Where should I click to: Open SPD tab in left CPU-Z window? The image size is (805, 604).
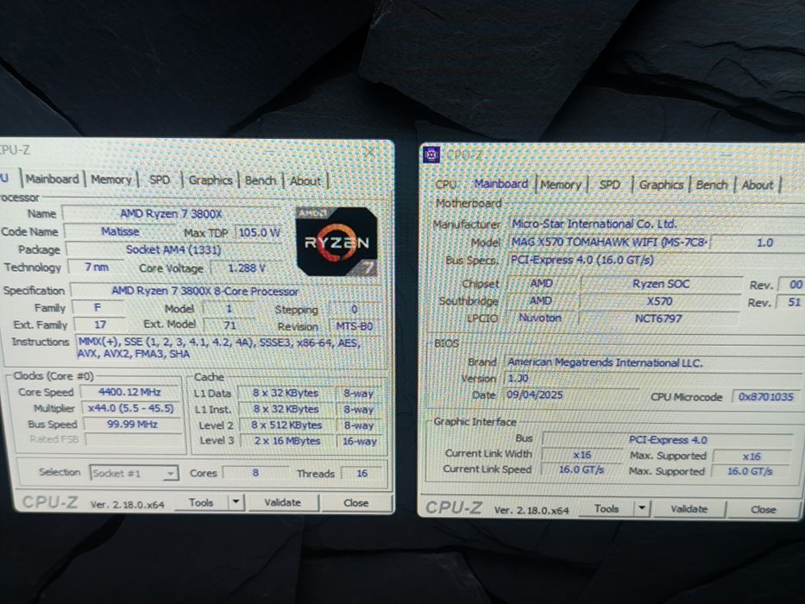tap(160, 180)
